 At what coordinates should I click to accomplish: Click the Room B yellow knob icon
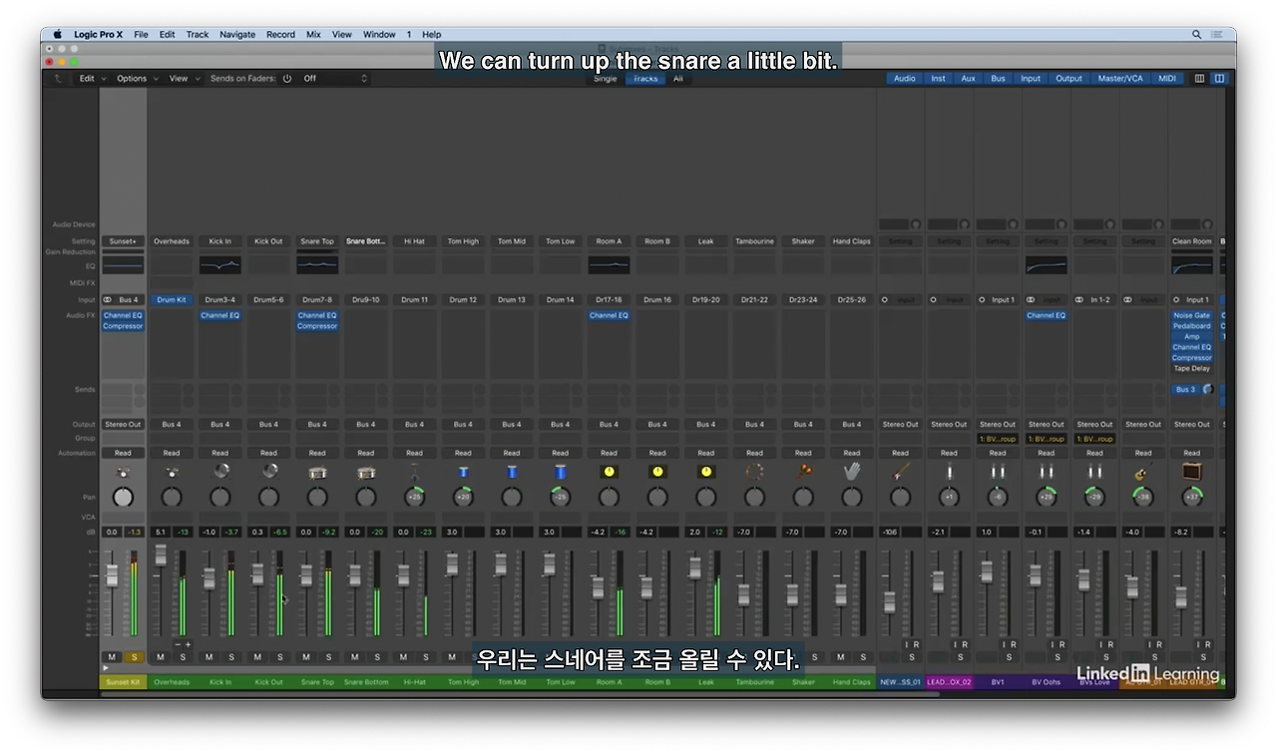(x=657, y=472)
